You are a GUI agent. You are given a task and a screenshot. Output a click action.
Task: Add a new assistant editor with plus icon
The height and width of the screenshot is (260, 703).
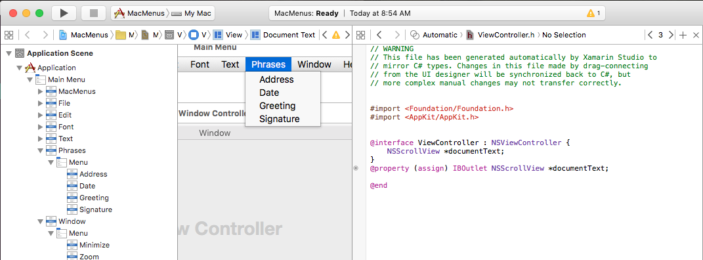coord(683,35)
